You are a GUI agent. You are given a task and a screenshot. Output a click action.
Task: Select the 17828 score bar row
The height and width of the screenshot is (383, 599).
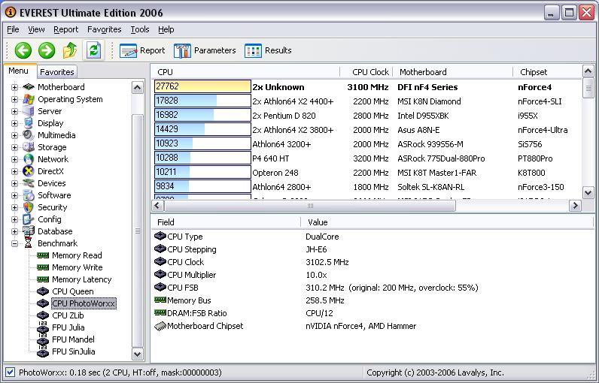coord(202,101)
